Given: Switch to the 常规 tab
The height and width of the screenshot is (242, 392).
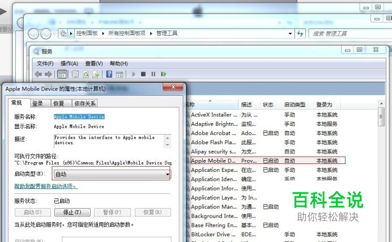Looking at the screenshot, I should point(17,103).
